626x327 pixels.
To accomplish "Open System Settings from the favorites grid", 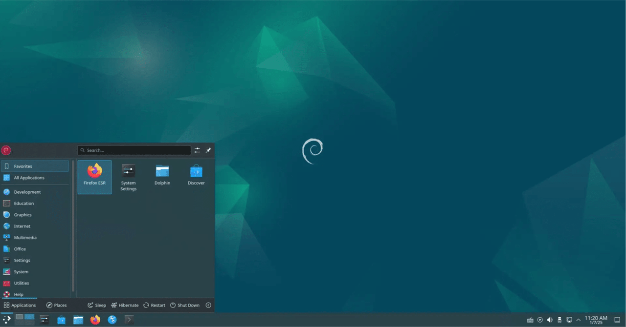I will 128,177.
